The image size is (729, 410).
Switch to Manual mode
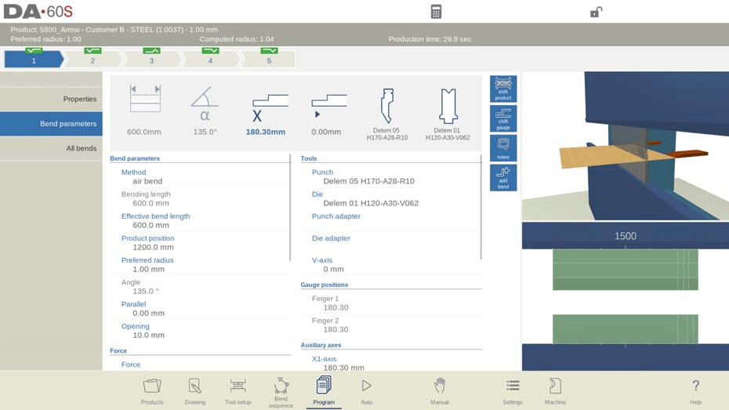pyautogui.click(x=439, y=391)
